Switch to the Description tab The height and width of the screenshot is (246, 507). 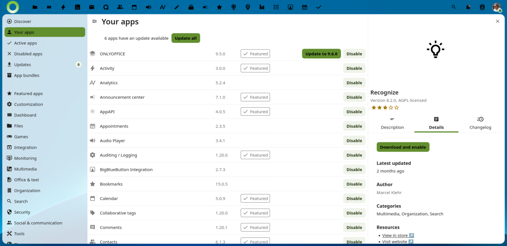pos(392,123)
